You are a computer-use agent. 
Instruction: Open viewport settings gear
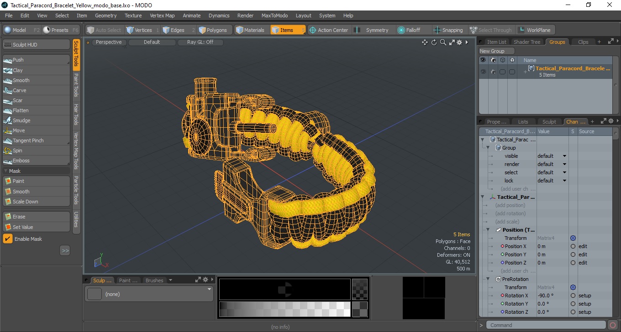(459, 42)
